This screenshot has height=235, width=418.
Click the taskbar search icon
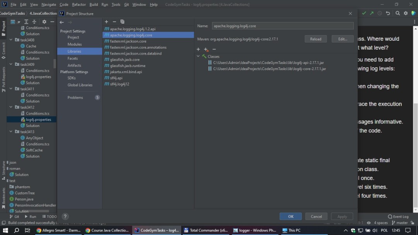[x=17, y=230]
